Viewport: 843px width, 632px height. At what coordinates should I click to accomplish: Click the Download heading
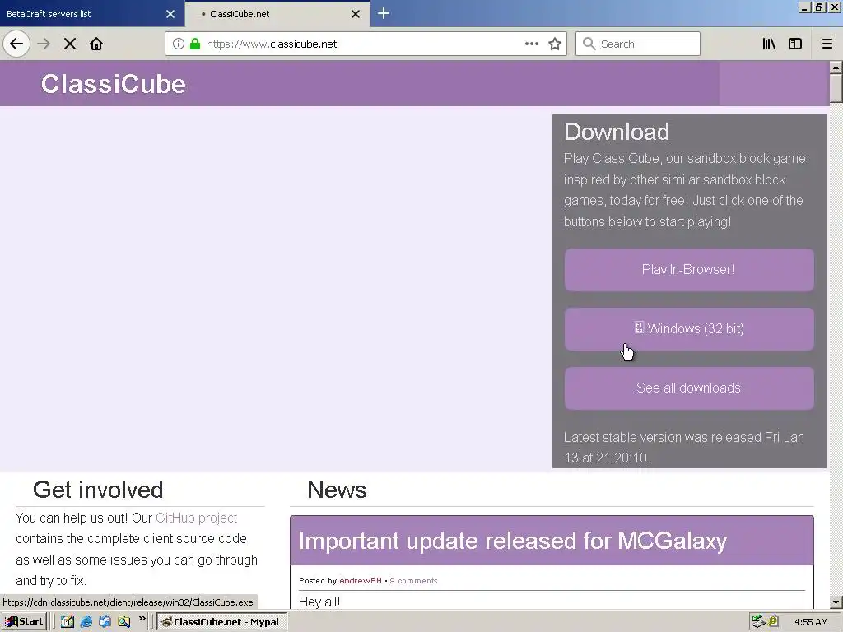tap(617, 132)
